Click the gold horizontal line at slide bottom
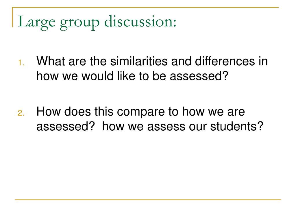The height and width of the screenshot is (222, 296). [148, 199]
